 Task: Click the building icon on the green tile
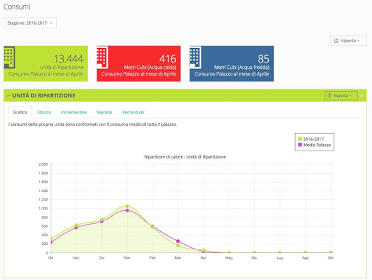(9, 57)
